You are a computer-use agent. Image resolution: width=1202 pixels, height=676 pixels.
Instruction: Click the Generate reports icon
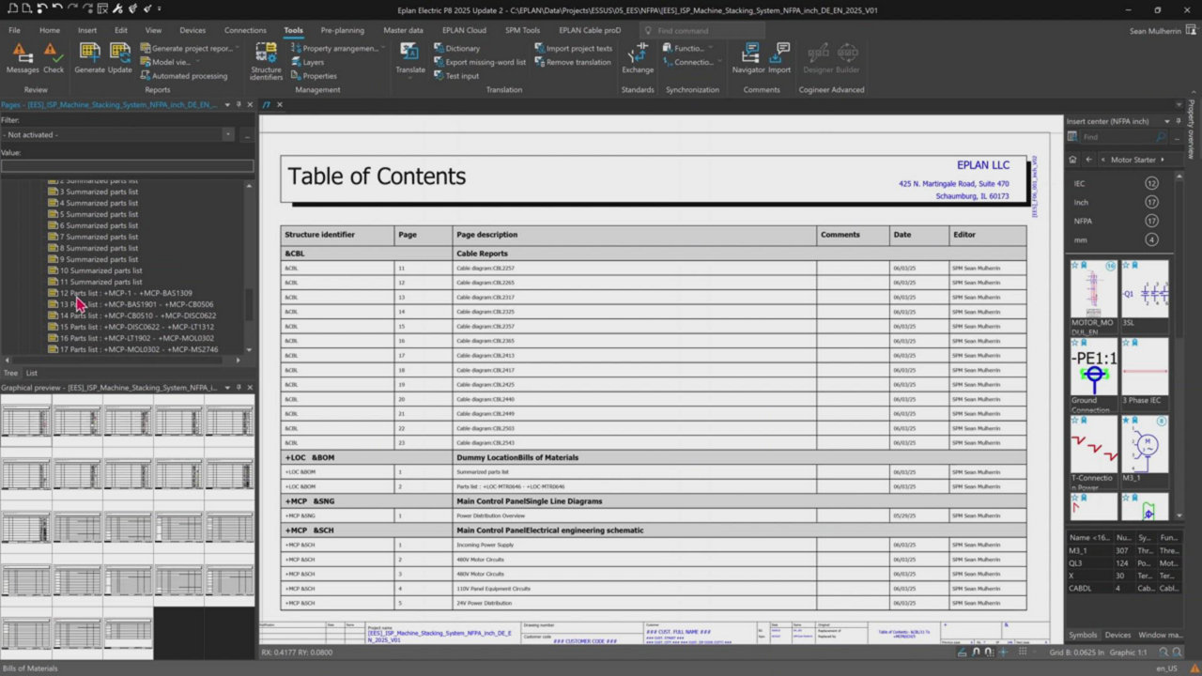(x=90, y=56)
